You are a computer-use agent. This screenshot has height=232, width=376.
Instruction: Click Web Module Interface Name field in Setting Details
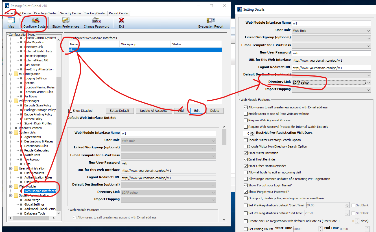(331, 23)
